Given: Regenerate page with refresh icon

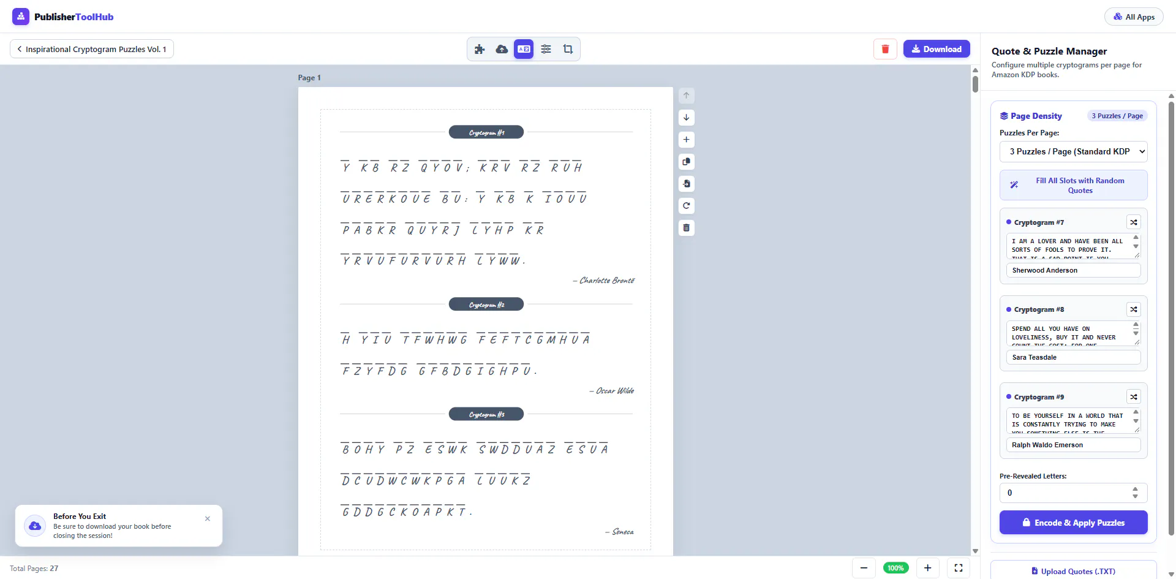Looking at the screenshot, I should [x=686, y=206].
